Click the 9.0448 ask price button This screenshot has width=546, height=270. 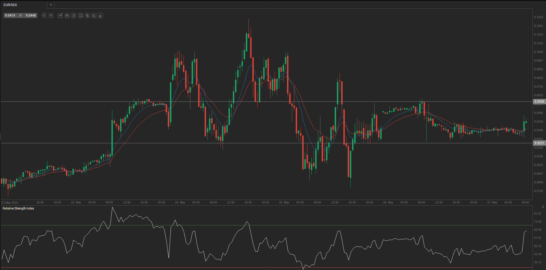pos(31,15)
